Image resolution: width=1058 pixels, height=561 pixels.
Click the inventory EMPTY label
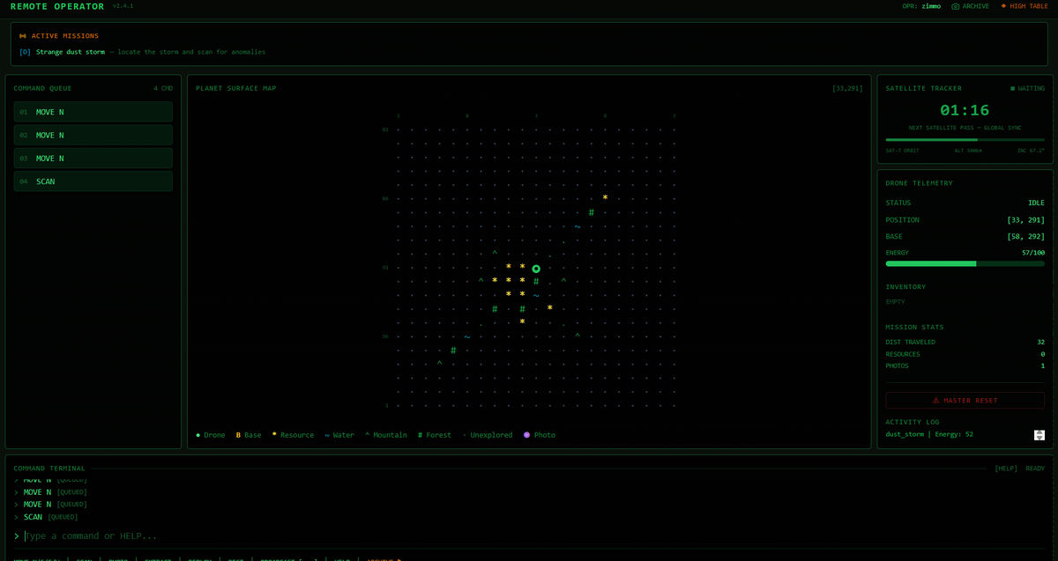[x=895, y=301]
